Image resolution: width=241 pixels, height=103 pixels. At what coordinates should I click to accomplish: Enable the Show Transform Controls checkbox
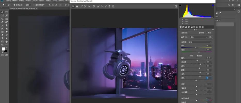[x=34, y=5]
